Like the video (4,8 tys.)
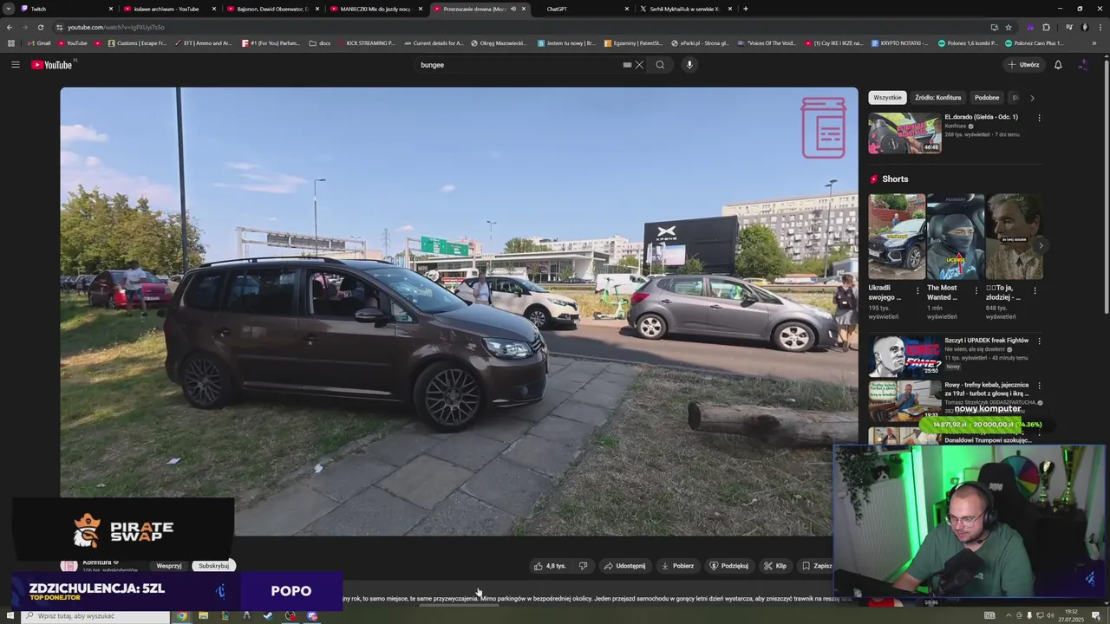The image size is (1110, 624). click(550, 566)
